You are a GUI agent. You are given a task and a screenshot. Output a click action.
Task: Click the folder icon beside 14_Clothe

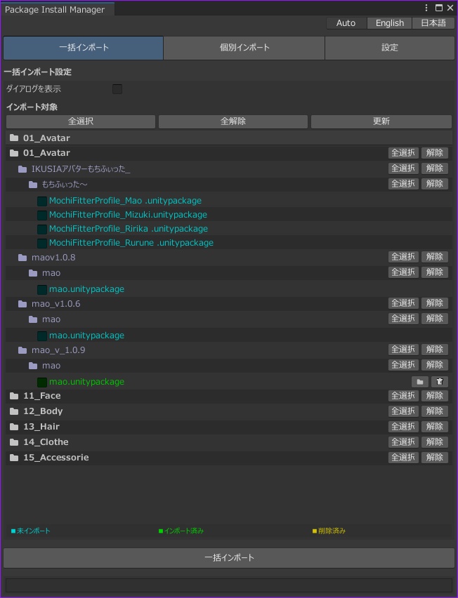tap(13, 441)
